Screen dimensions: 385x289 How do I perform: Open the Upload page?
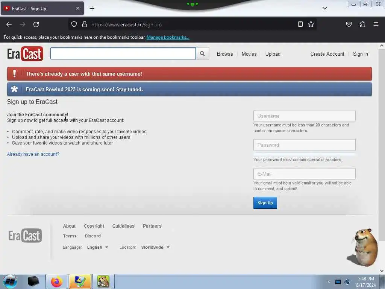coord(273,54)
